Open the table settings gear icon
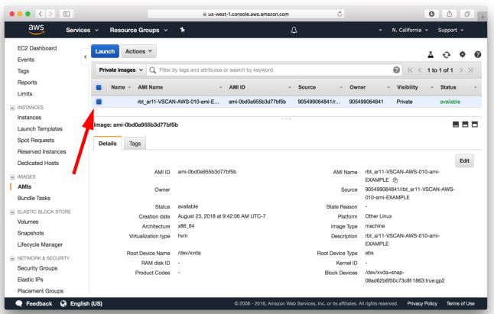The image size is (494, 314). [462, 54]
